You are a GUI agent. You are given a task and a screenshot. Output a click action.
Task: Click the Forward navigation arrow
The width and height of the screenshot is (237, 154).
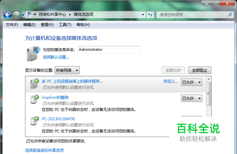click(16, 15)
